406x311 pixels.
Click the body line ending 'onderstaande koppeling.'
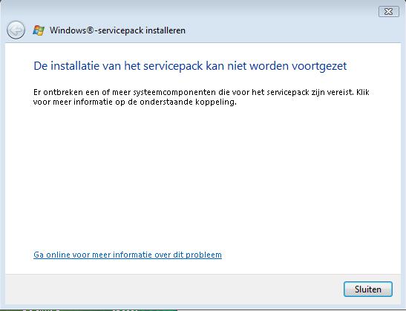coord(135,102)
